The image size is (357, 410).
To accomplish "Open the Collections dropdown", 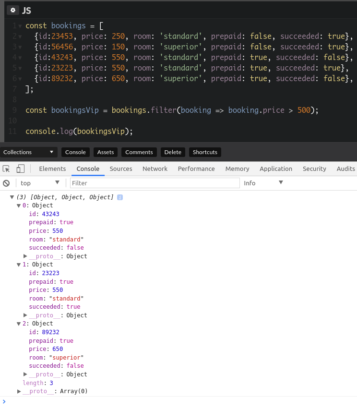I will tap(28, 152).
